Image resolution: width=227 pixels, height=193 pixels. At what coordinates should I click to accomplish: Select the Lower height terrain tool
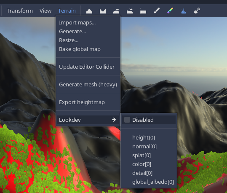click(x=103, y=11)
